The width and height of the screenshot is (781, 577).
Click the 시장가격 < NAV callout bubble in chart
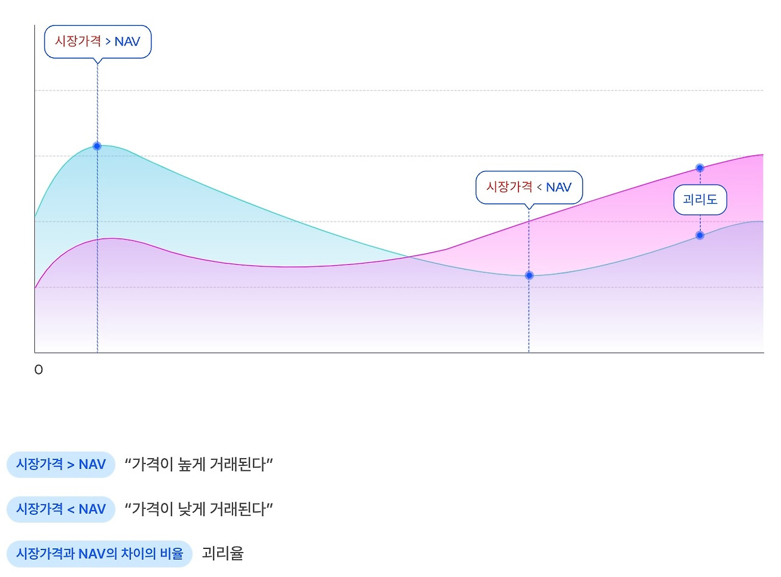(529, 187)
